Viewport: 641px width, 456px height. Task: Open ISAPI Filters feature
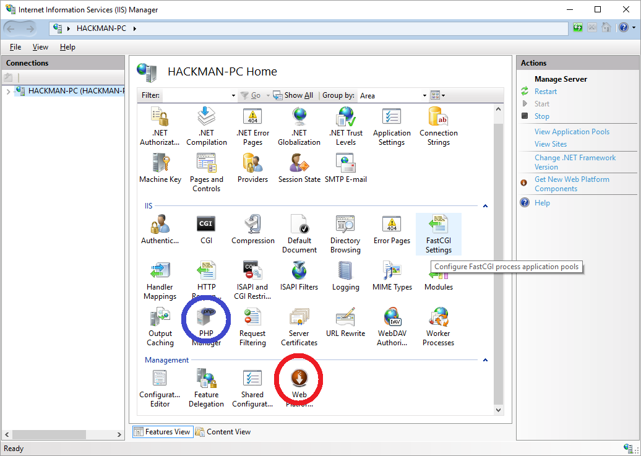pos(299,276)
